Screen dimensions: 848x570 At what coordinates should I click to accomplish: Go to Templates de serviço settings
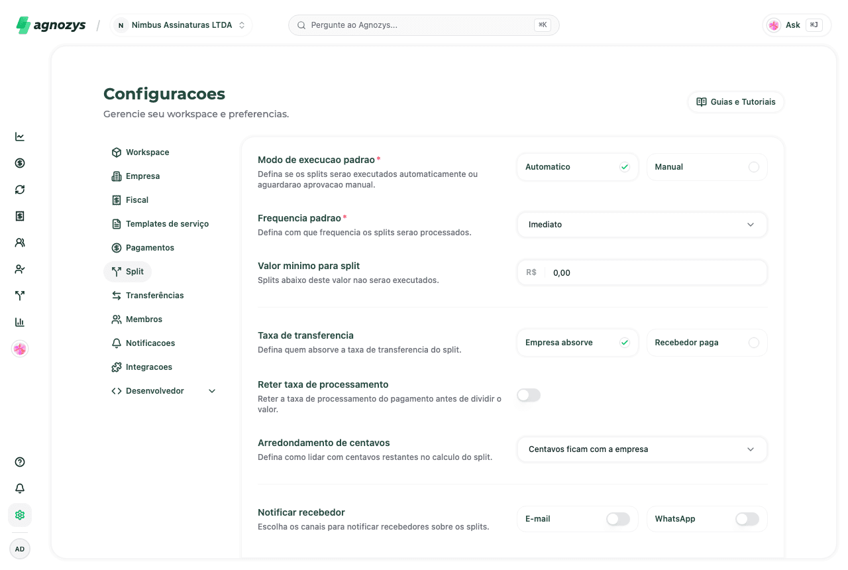tap(160, 224)
